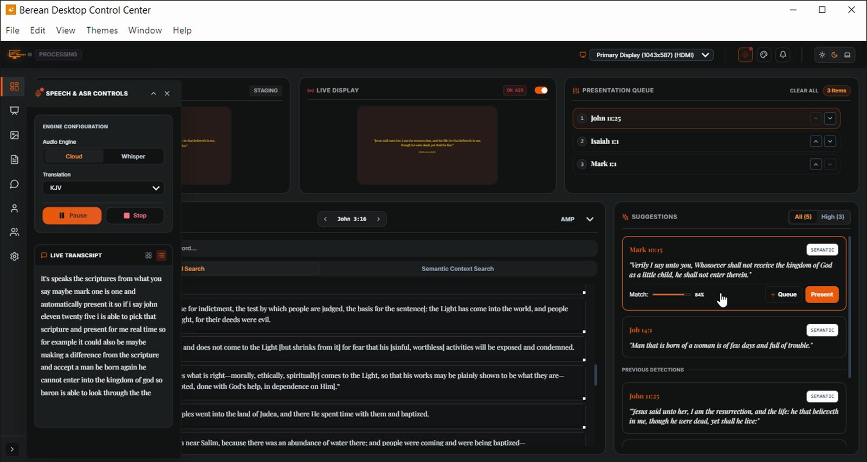The height and width of the screenshot is (462, 867).
Task: Open notifications bell
Action: 783,55
